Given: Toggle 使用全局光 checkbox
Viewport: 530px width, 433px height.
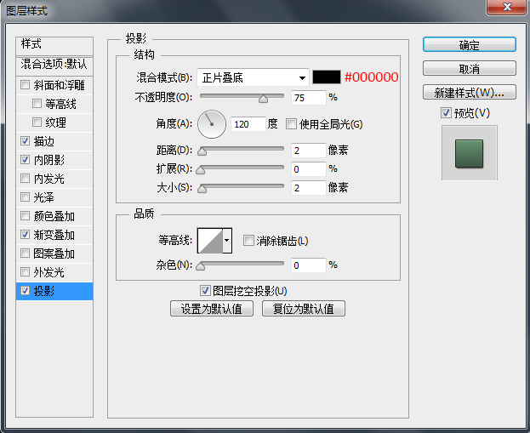Looking at the screenshot, I should click(291, 123).
